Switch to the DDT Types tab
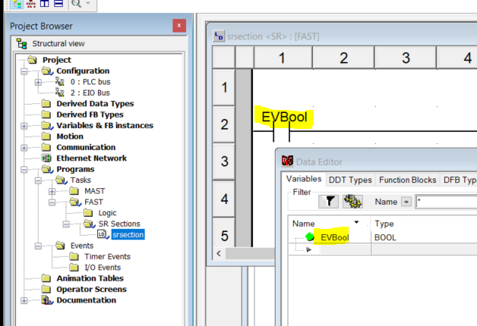Viewport: 477px width, 326px height. click(x=350, y=180)
